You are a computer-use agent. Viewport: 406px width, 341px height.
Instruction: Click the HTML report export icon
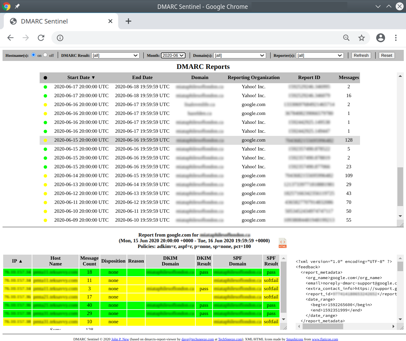[282, 243]
